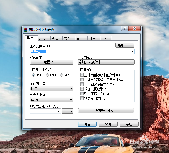Open the 压缩方式 dropdown showing 标准
The height and width of the screenshot is (153, 169).
pyautogui.click(x=52, y=88)
